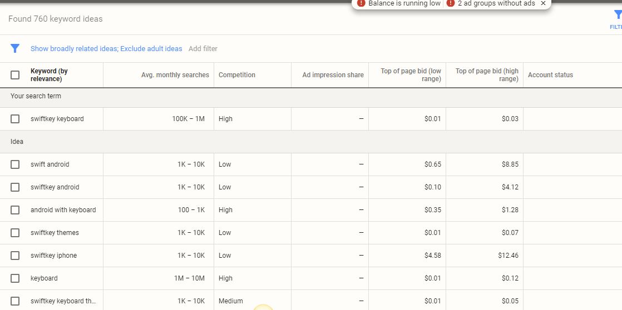The height and width of the screenshot is (310, 622).
Task: Sort by Competition column header
Action: (237, 75)
